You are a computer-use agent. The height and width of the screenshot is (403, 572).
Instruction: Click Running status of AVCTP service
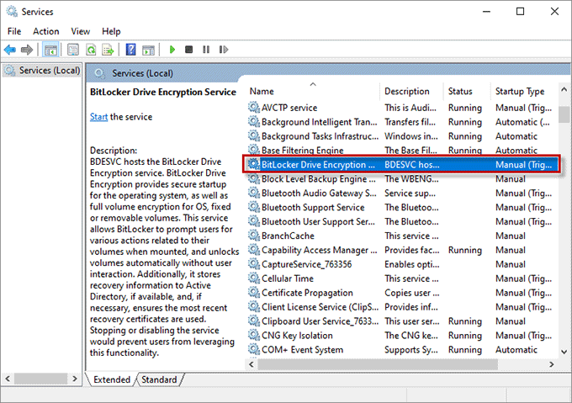(x=464, y=108)
